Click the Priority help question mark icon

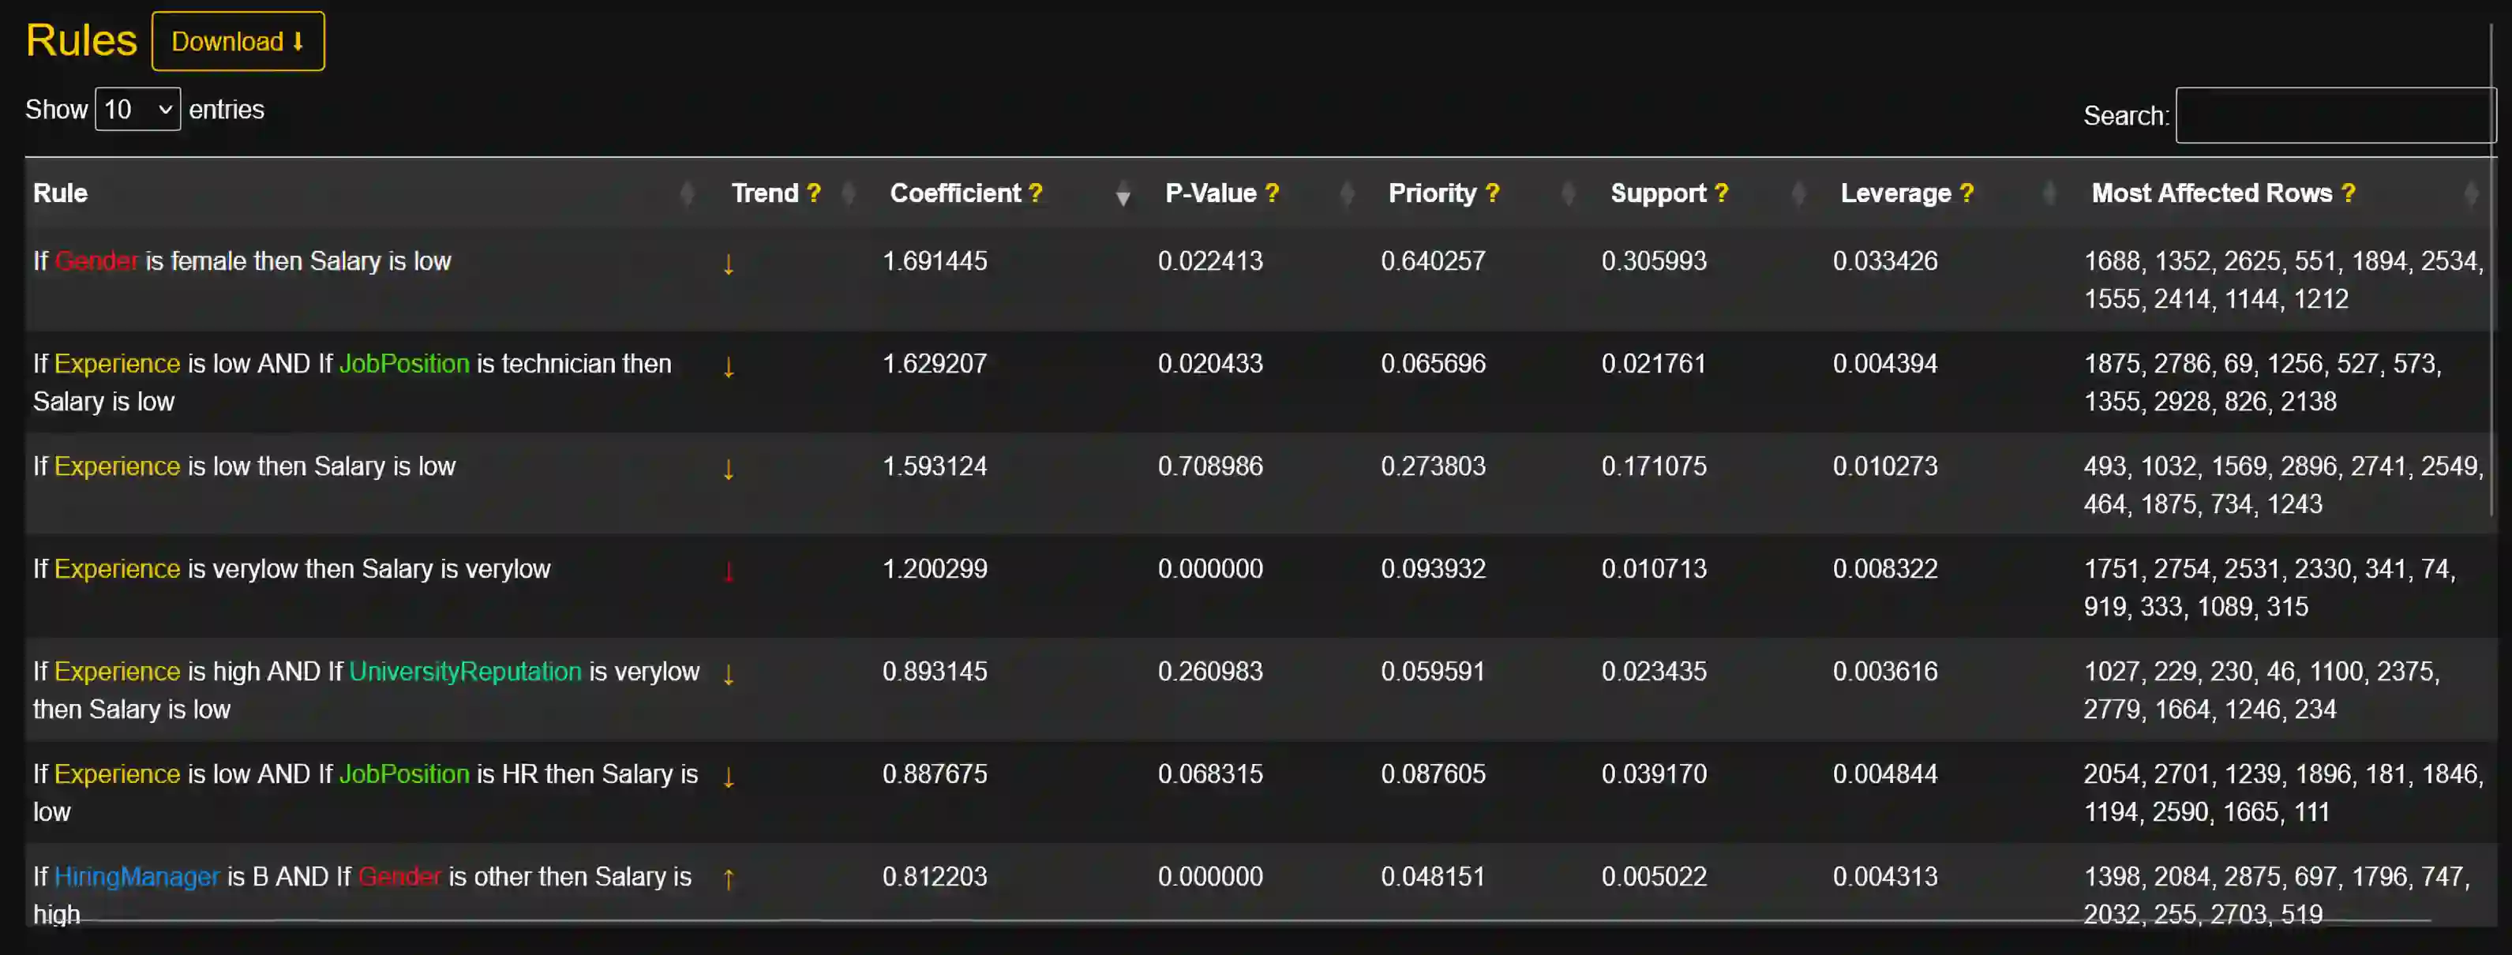(x=1492, y=193)
